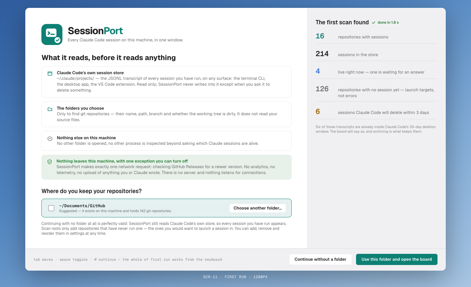The image size is (471, 287).
Task: Click the description mentioning checking GitHub Releases
Action: (x=166, y=170)
